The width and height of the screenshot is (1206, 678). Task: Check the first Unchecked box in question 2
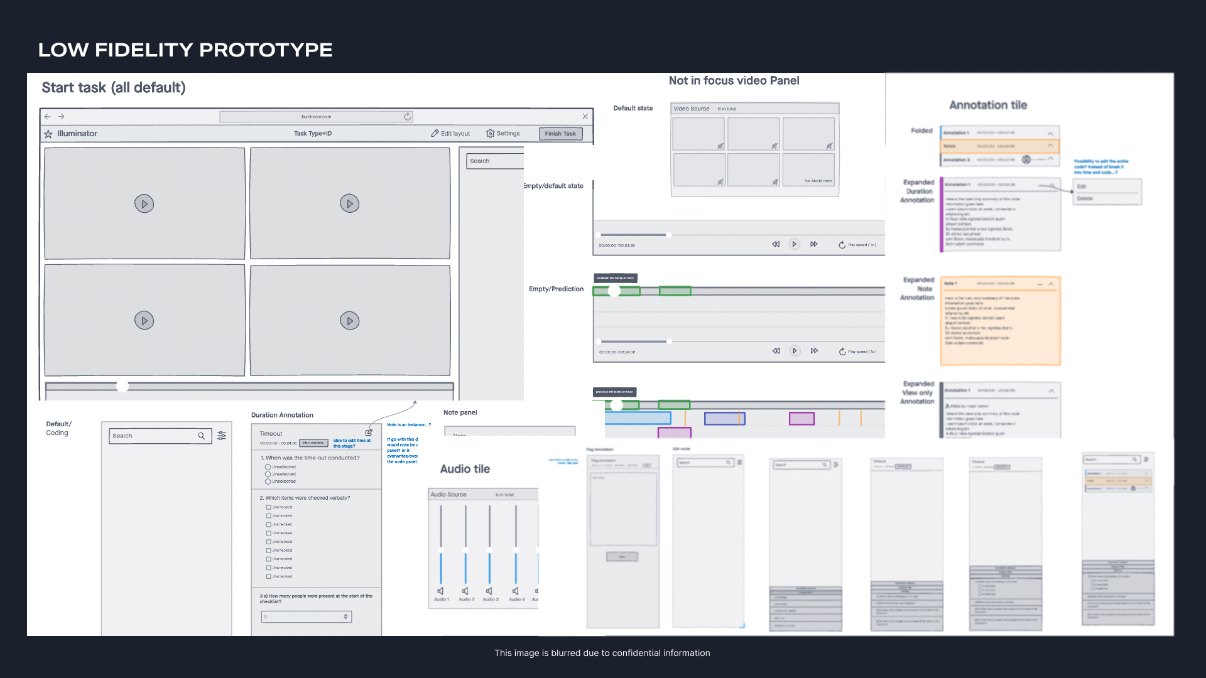(x=269, y=507)
